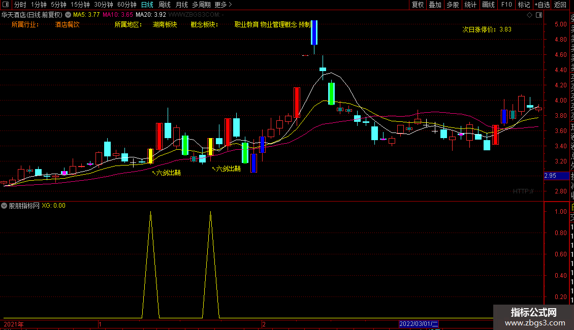Viewport: 574px width, 330px height.
Task: Open main chart indicator settings circle icon
Action: [68, 15]
